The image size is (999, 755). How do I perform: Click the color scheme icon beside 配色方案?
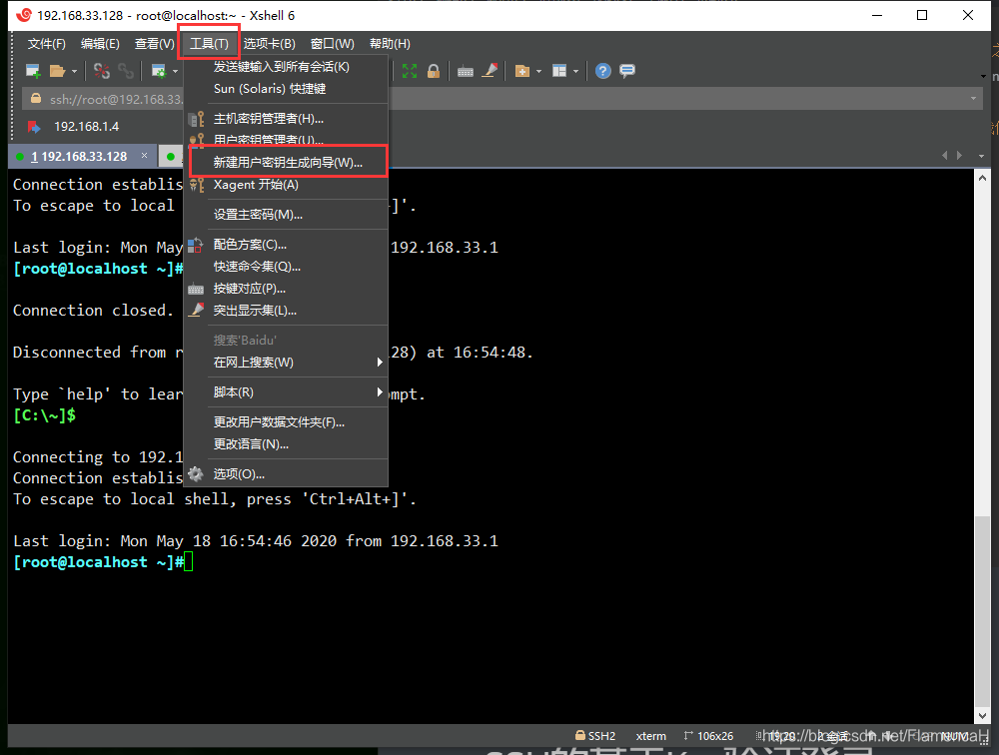(x=196, y=245)
